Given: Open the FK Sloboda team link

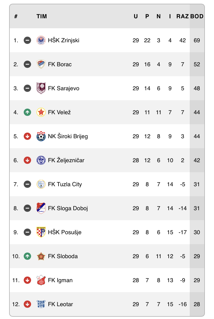Looking at the screenshot, I should 63,256.
